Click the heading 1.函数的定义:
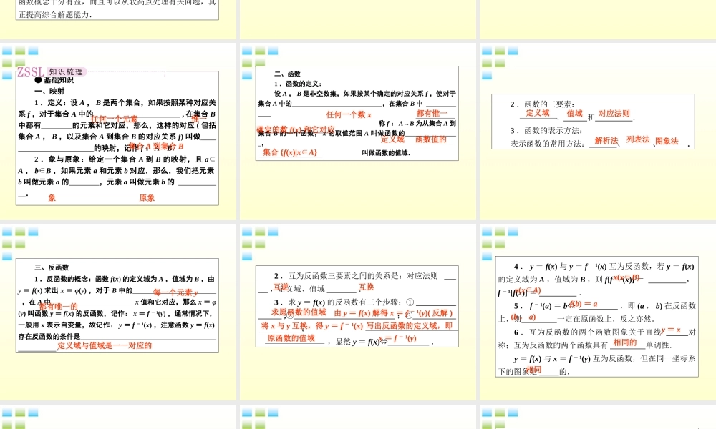Viewport: 716px width, 429px height. point(298,84)
